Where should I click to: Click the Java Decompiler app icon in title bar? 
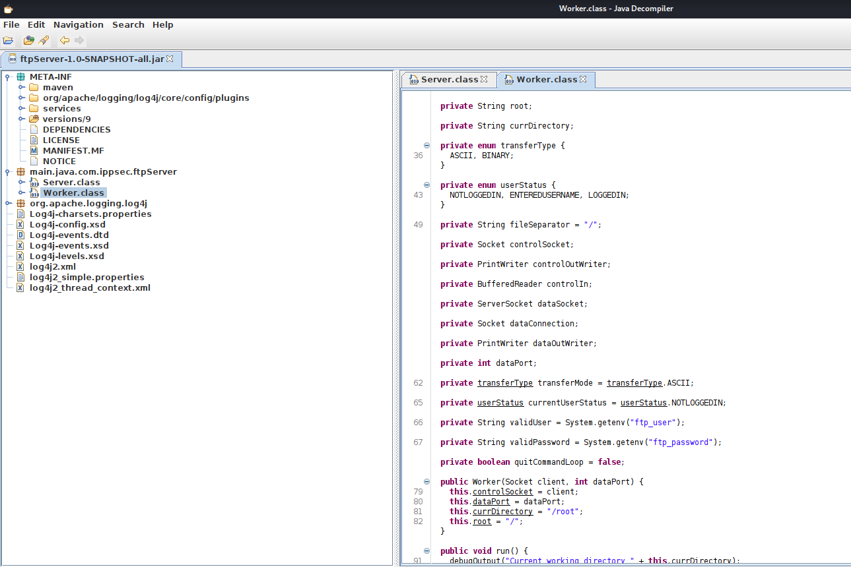click(8, 9)
